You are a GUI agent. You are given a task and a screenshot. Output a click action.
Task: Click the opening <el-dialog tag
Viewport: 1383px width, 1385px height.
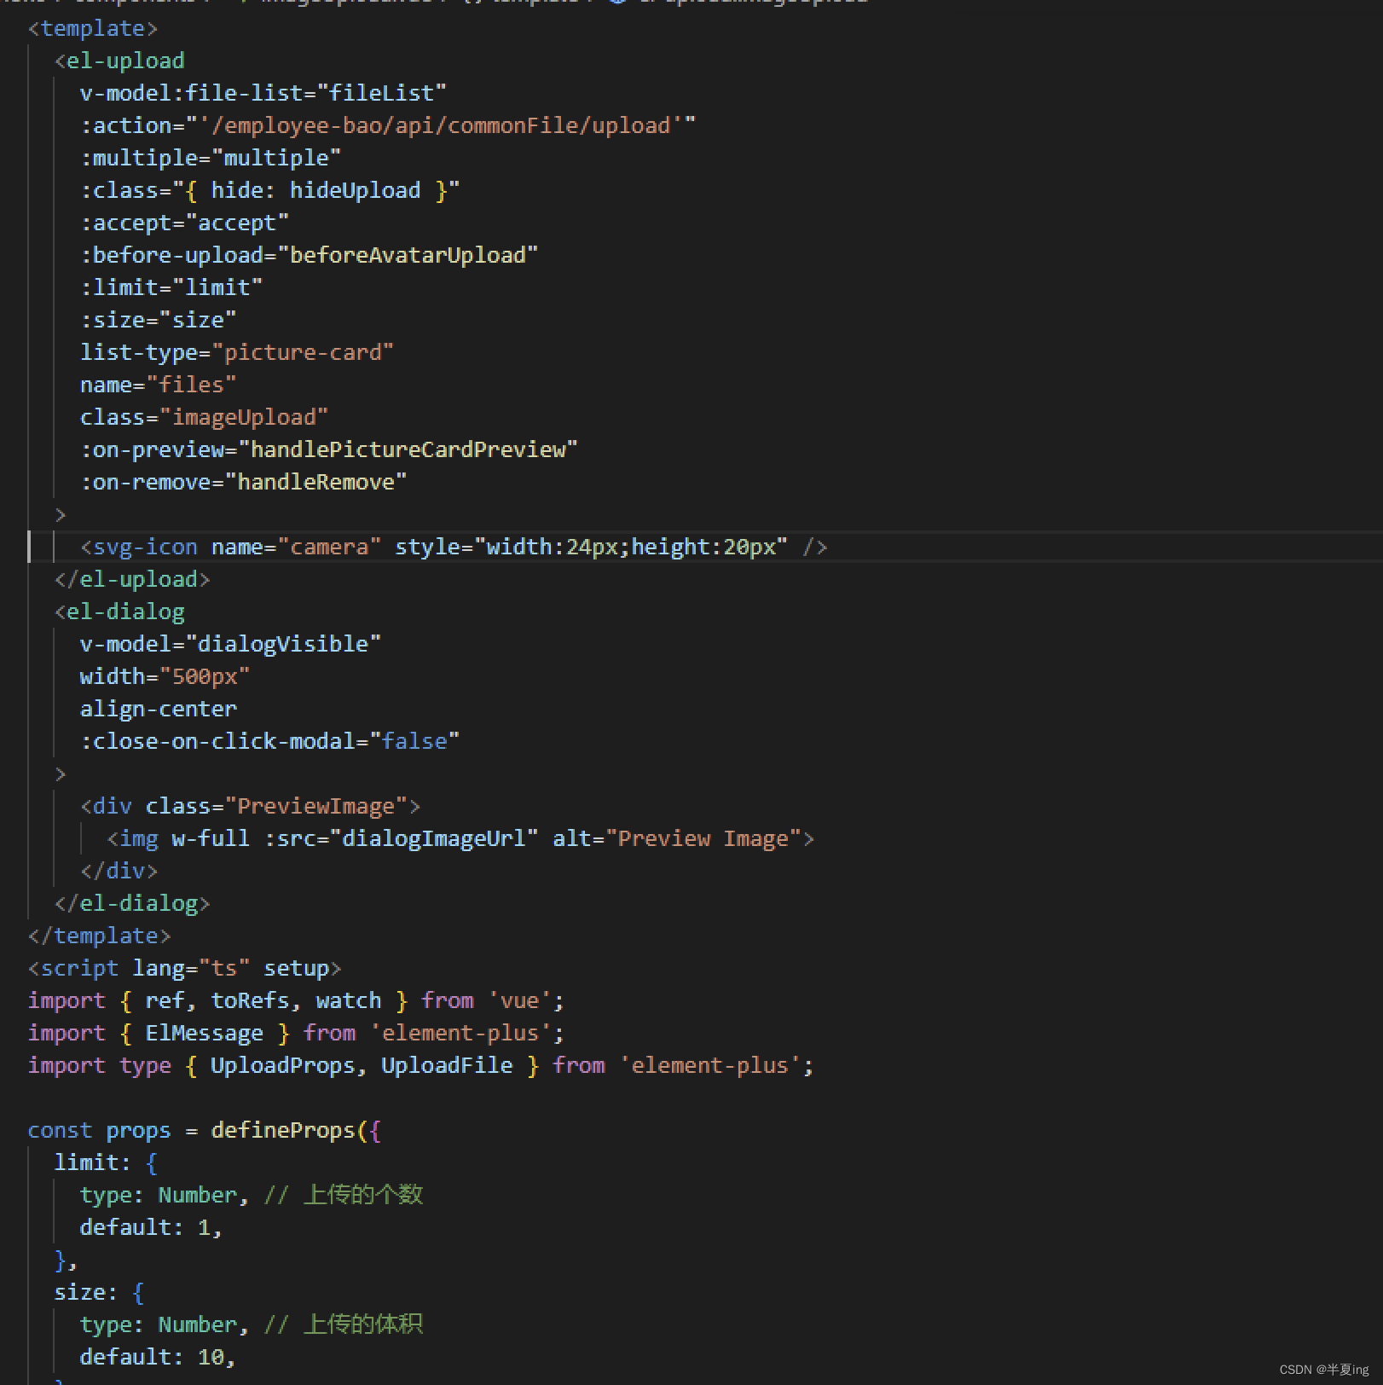tap(119, 611)
